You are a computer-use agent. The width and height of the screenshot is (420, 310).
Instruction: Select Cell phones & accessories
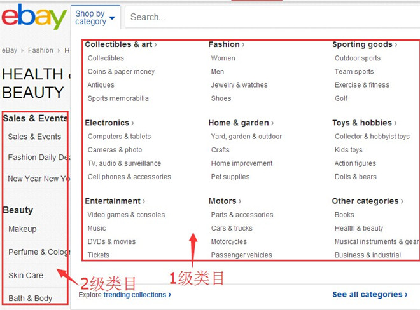tap(129, 177)
